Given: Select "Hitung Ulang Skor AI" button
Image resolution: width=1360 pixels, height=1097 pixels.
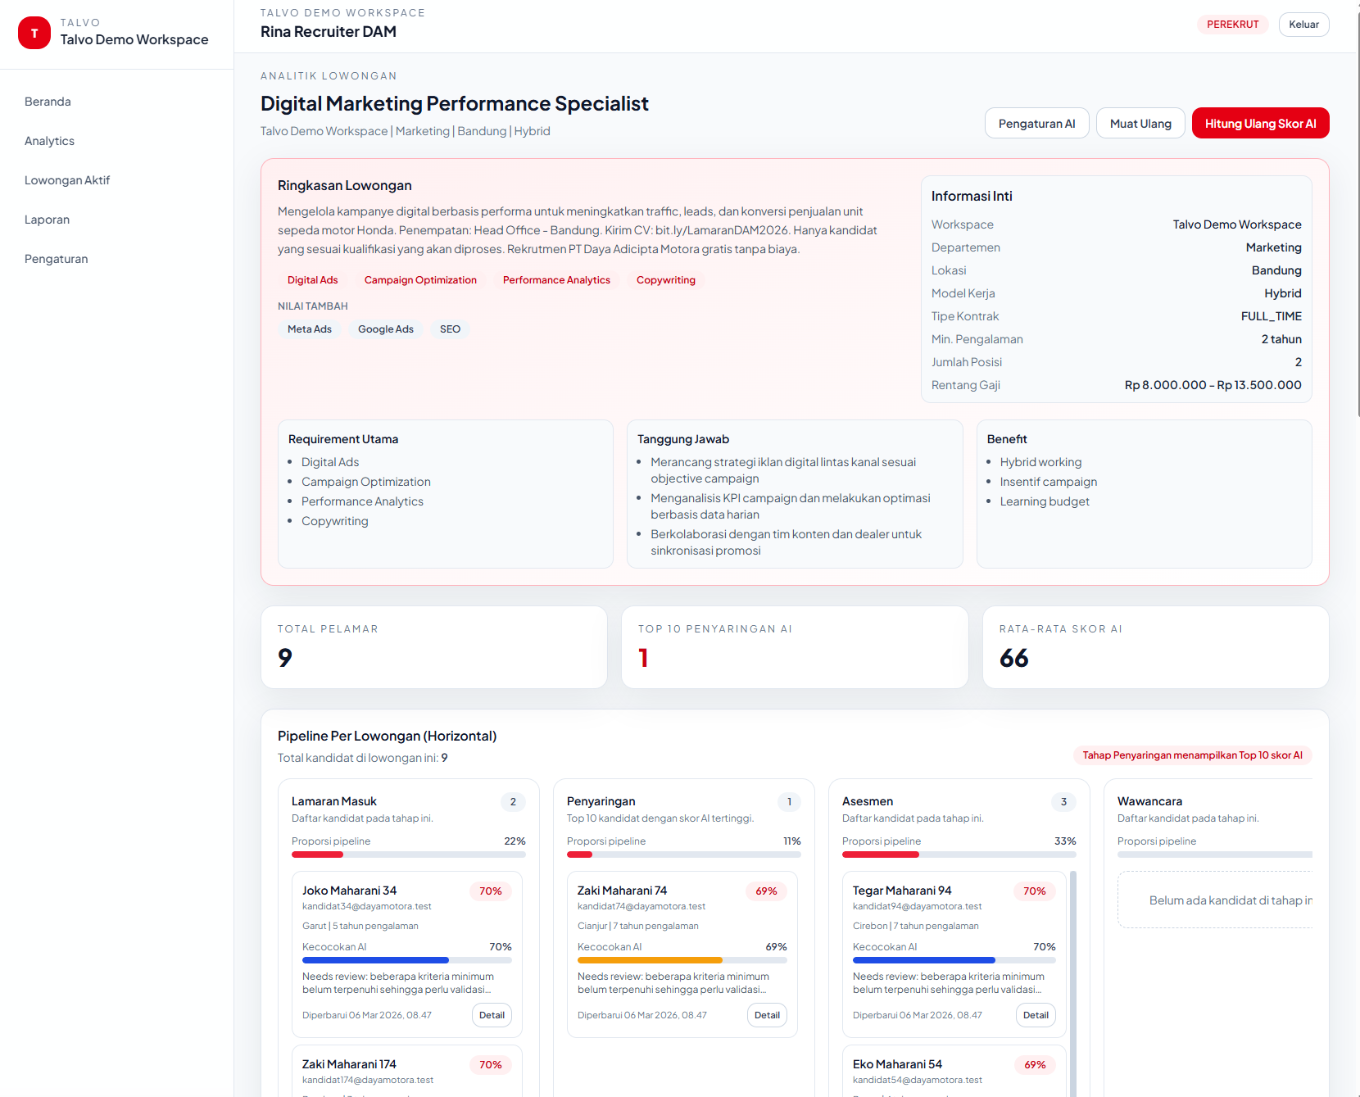Looking at the screenshot, I should (x=1260, y=123).
